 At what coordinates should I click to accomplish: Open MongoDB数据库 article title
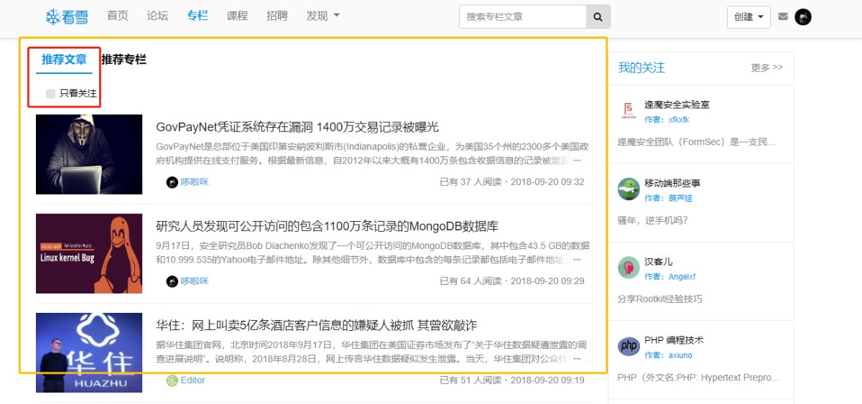click(x=327, y=226)
